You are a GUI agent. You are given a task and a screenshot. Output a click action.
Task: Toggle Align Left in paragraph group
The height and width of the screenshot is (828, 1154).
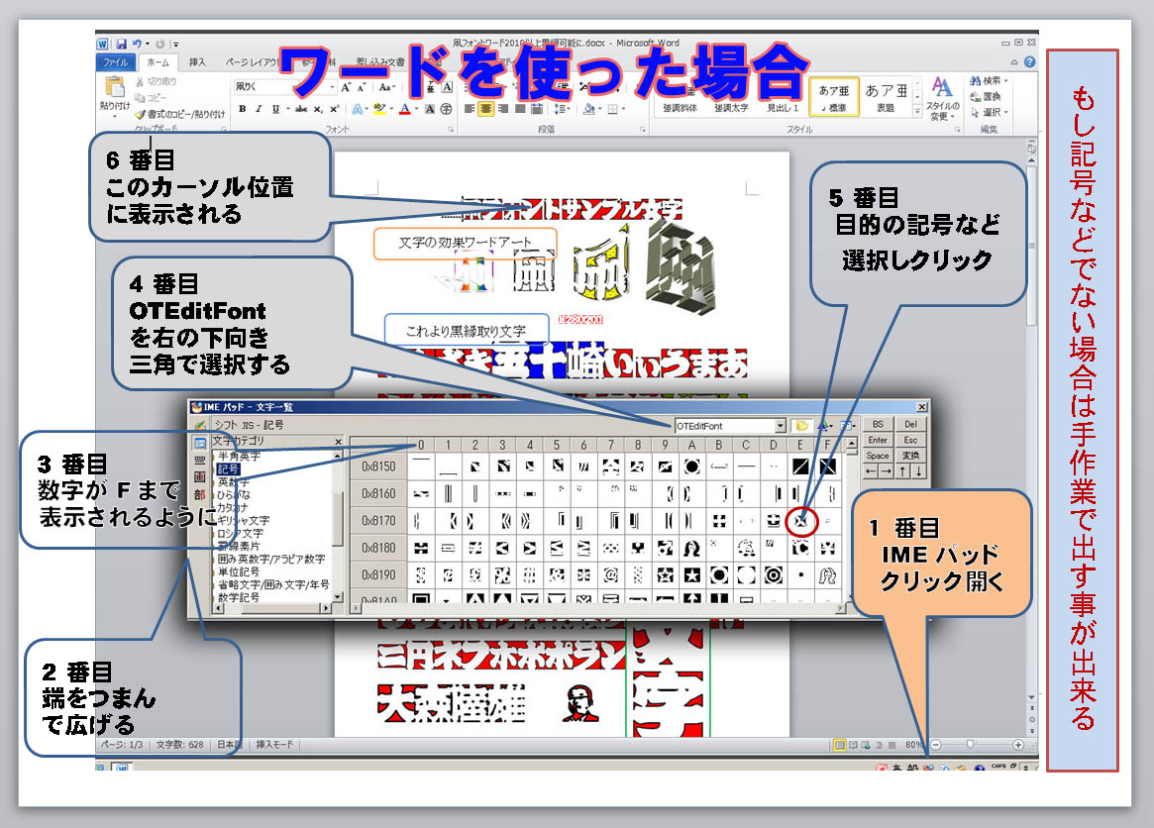pos(470,109)
